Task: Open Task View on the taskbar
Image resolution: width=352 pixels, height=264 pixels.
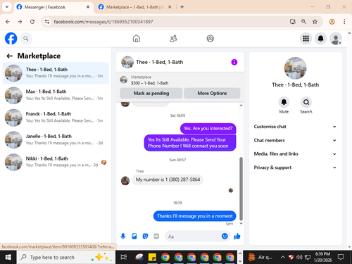Action: point(124,257)
